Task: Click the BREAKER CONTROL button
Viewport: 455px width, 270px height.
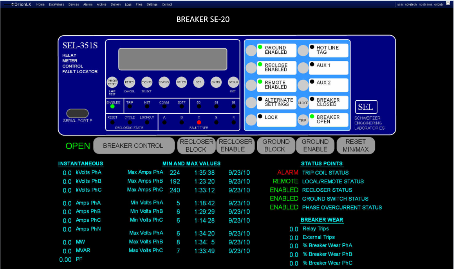Action: [x=133, y=146]
